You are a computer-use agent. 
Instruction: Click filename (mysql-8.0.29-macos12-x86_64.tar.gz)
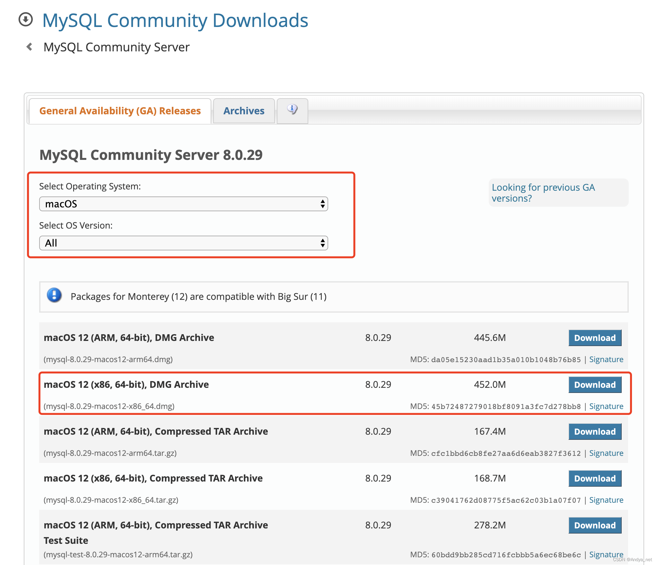click(111, 500)
